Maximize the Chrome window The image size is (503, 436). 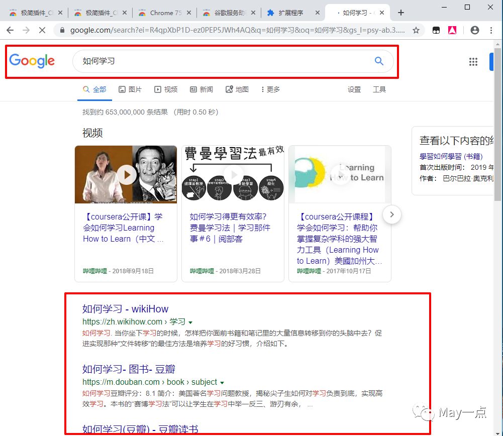click(467, 7)
